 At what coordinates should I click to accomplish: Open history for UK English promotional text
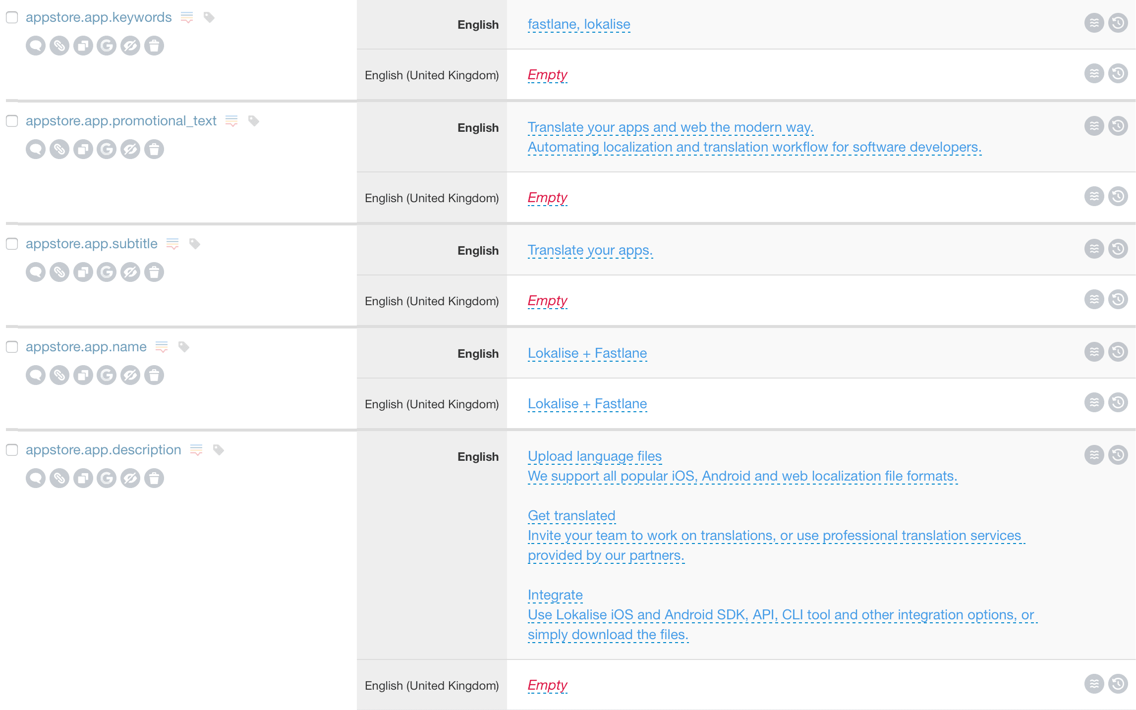pyautogui.click(x=1118, y=197)
